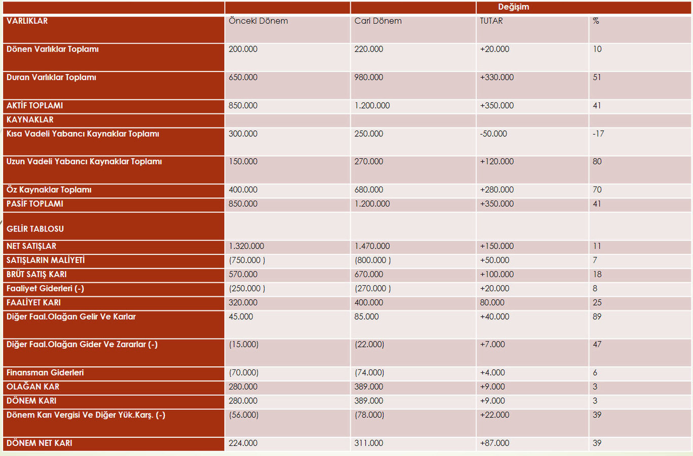
Task: Click the 89 percent cell
Action: (x=597, y=317)
